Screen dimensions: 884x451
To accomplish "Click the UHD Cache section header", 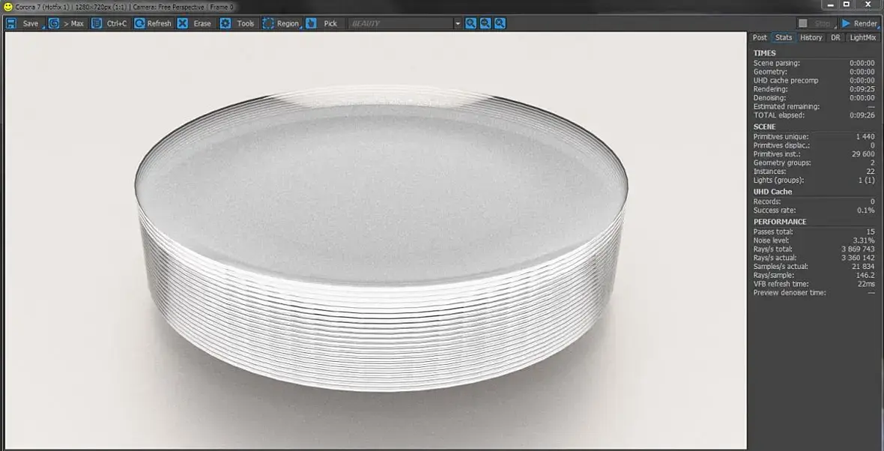I will (772, 192).
